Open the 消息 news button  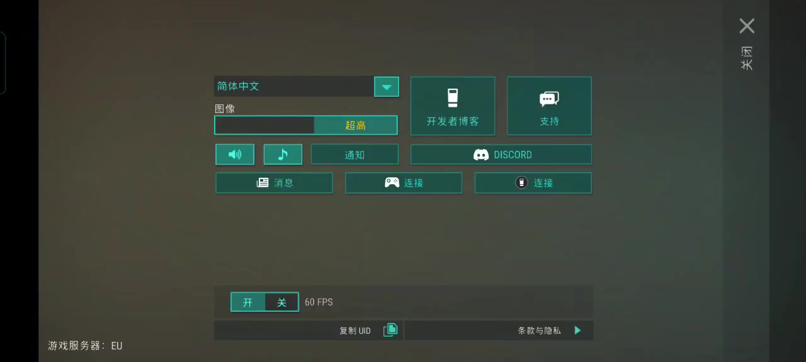pyautogui.click(x=274, y=183)
